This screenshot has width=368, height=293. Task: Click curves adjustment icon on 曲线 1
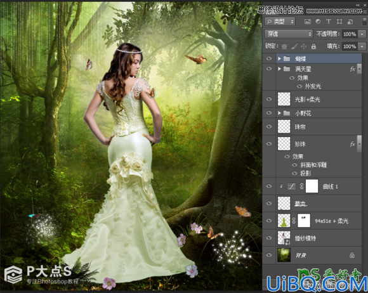[x=291, y=186]
